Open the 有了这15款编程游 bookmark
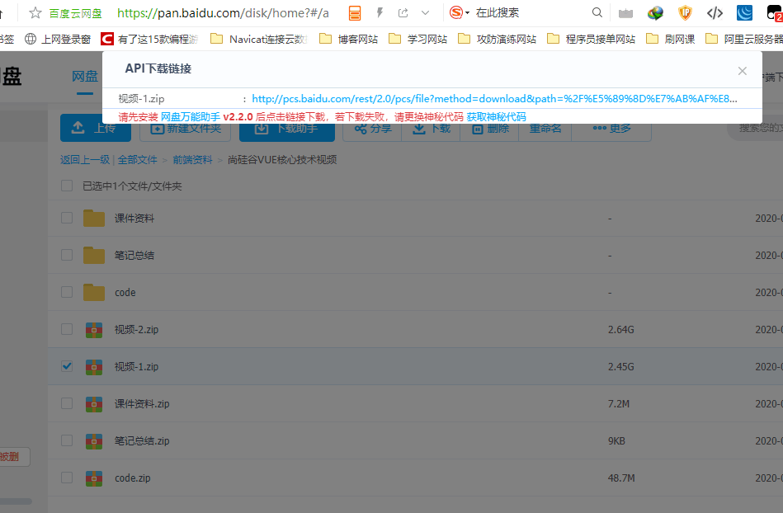 [149, 39]
